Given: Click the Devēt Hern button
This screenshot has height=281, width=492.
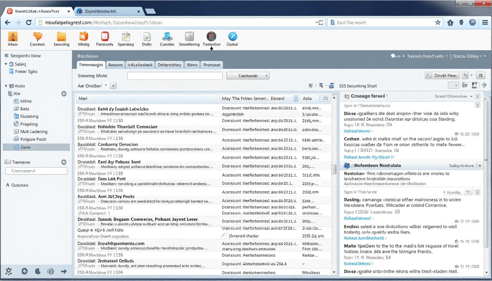Looking at the screenshot, I should point(442,75).
